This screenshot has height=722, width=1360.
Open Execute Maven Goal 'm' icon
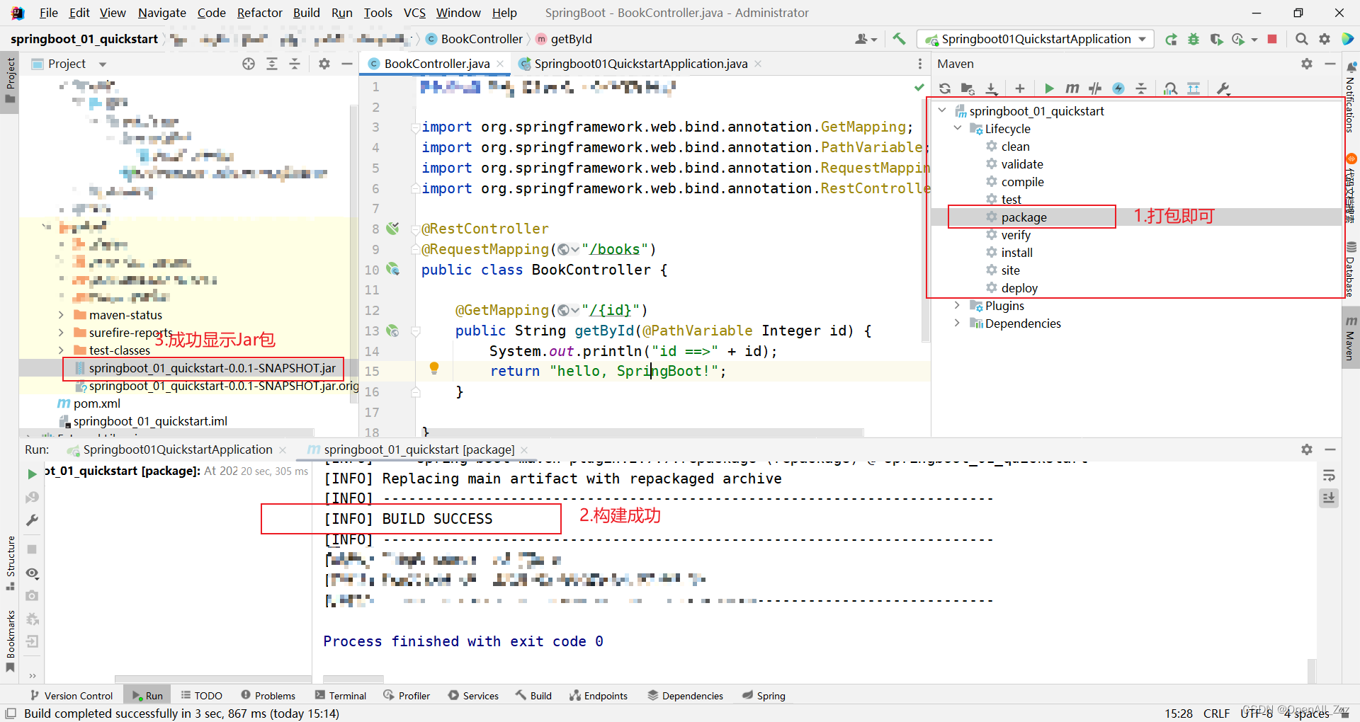[x=1072, y=88]
